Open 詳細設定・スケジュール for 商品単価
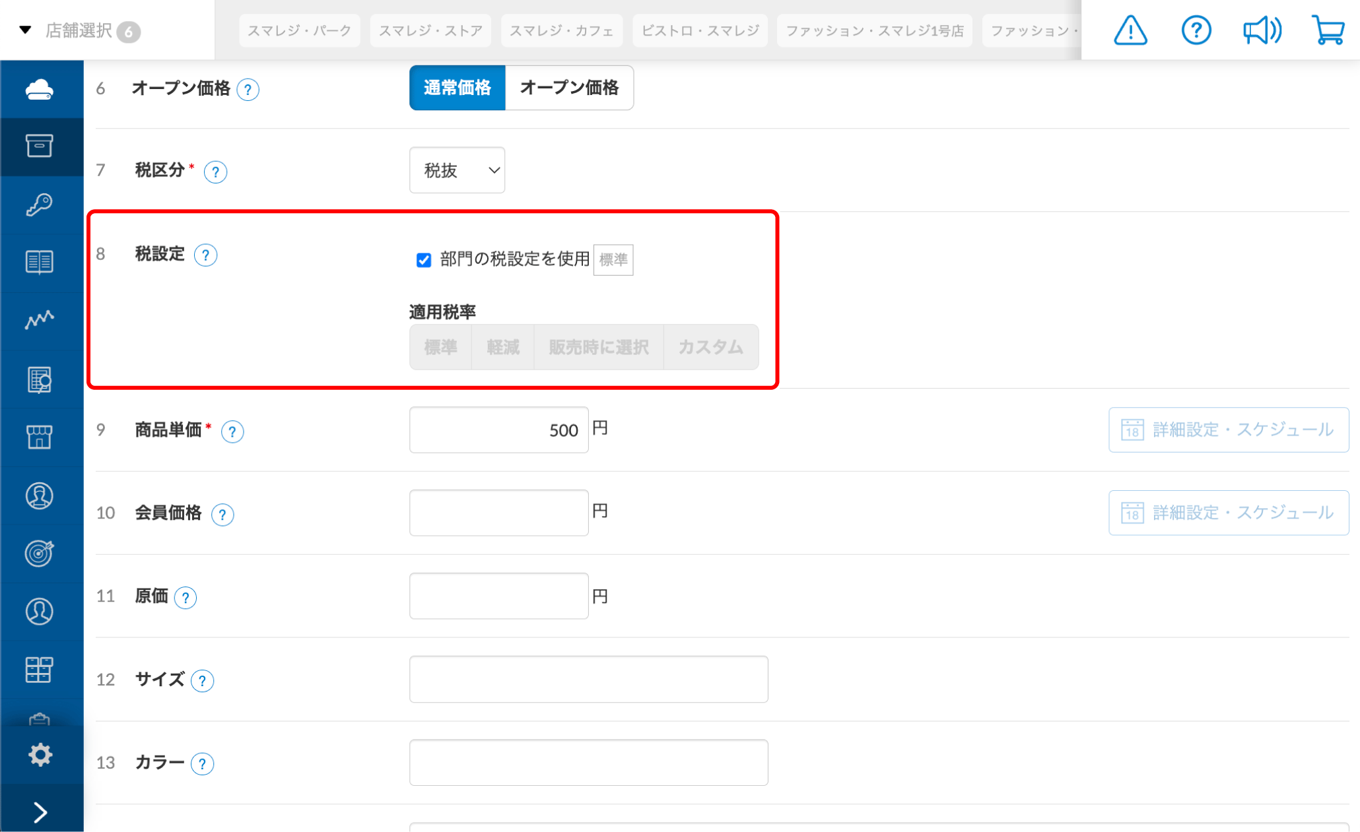 [1228, 430]
